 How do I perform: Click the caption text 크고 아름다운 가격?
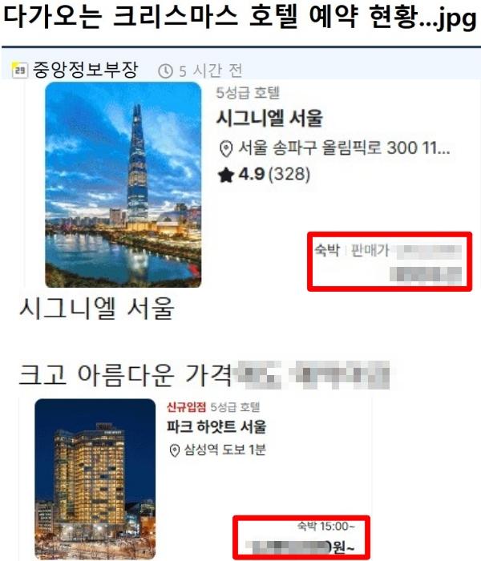coord(126,374)
